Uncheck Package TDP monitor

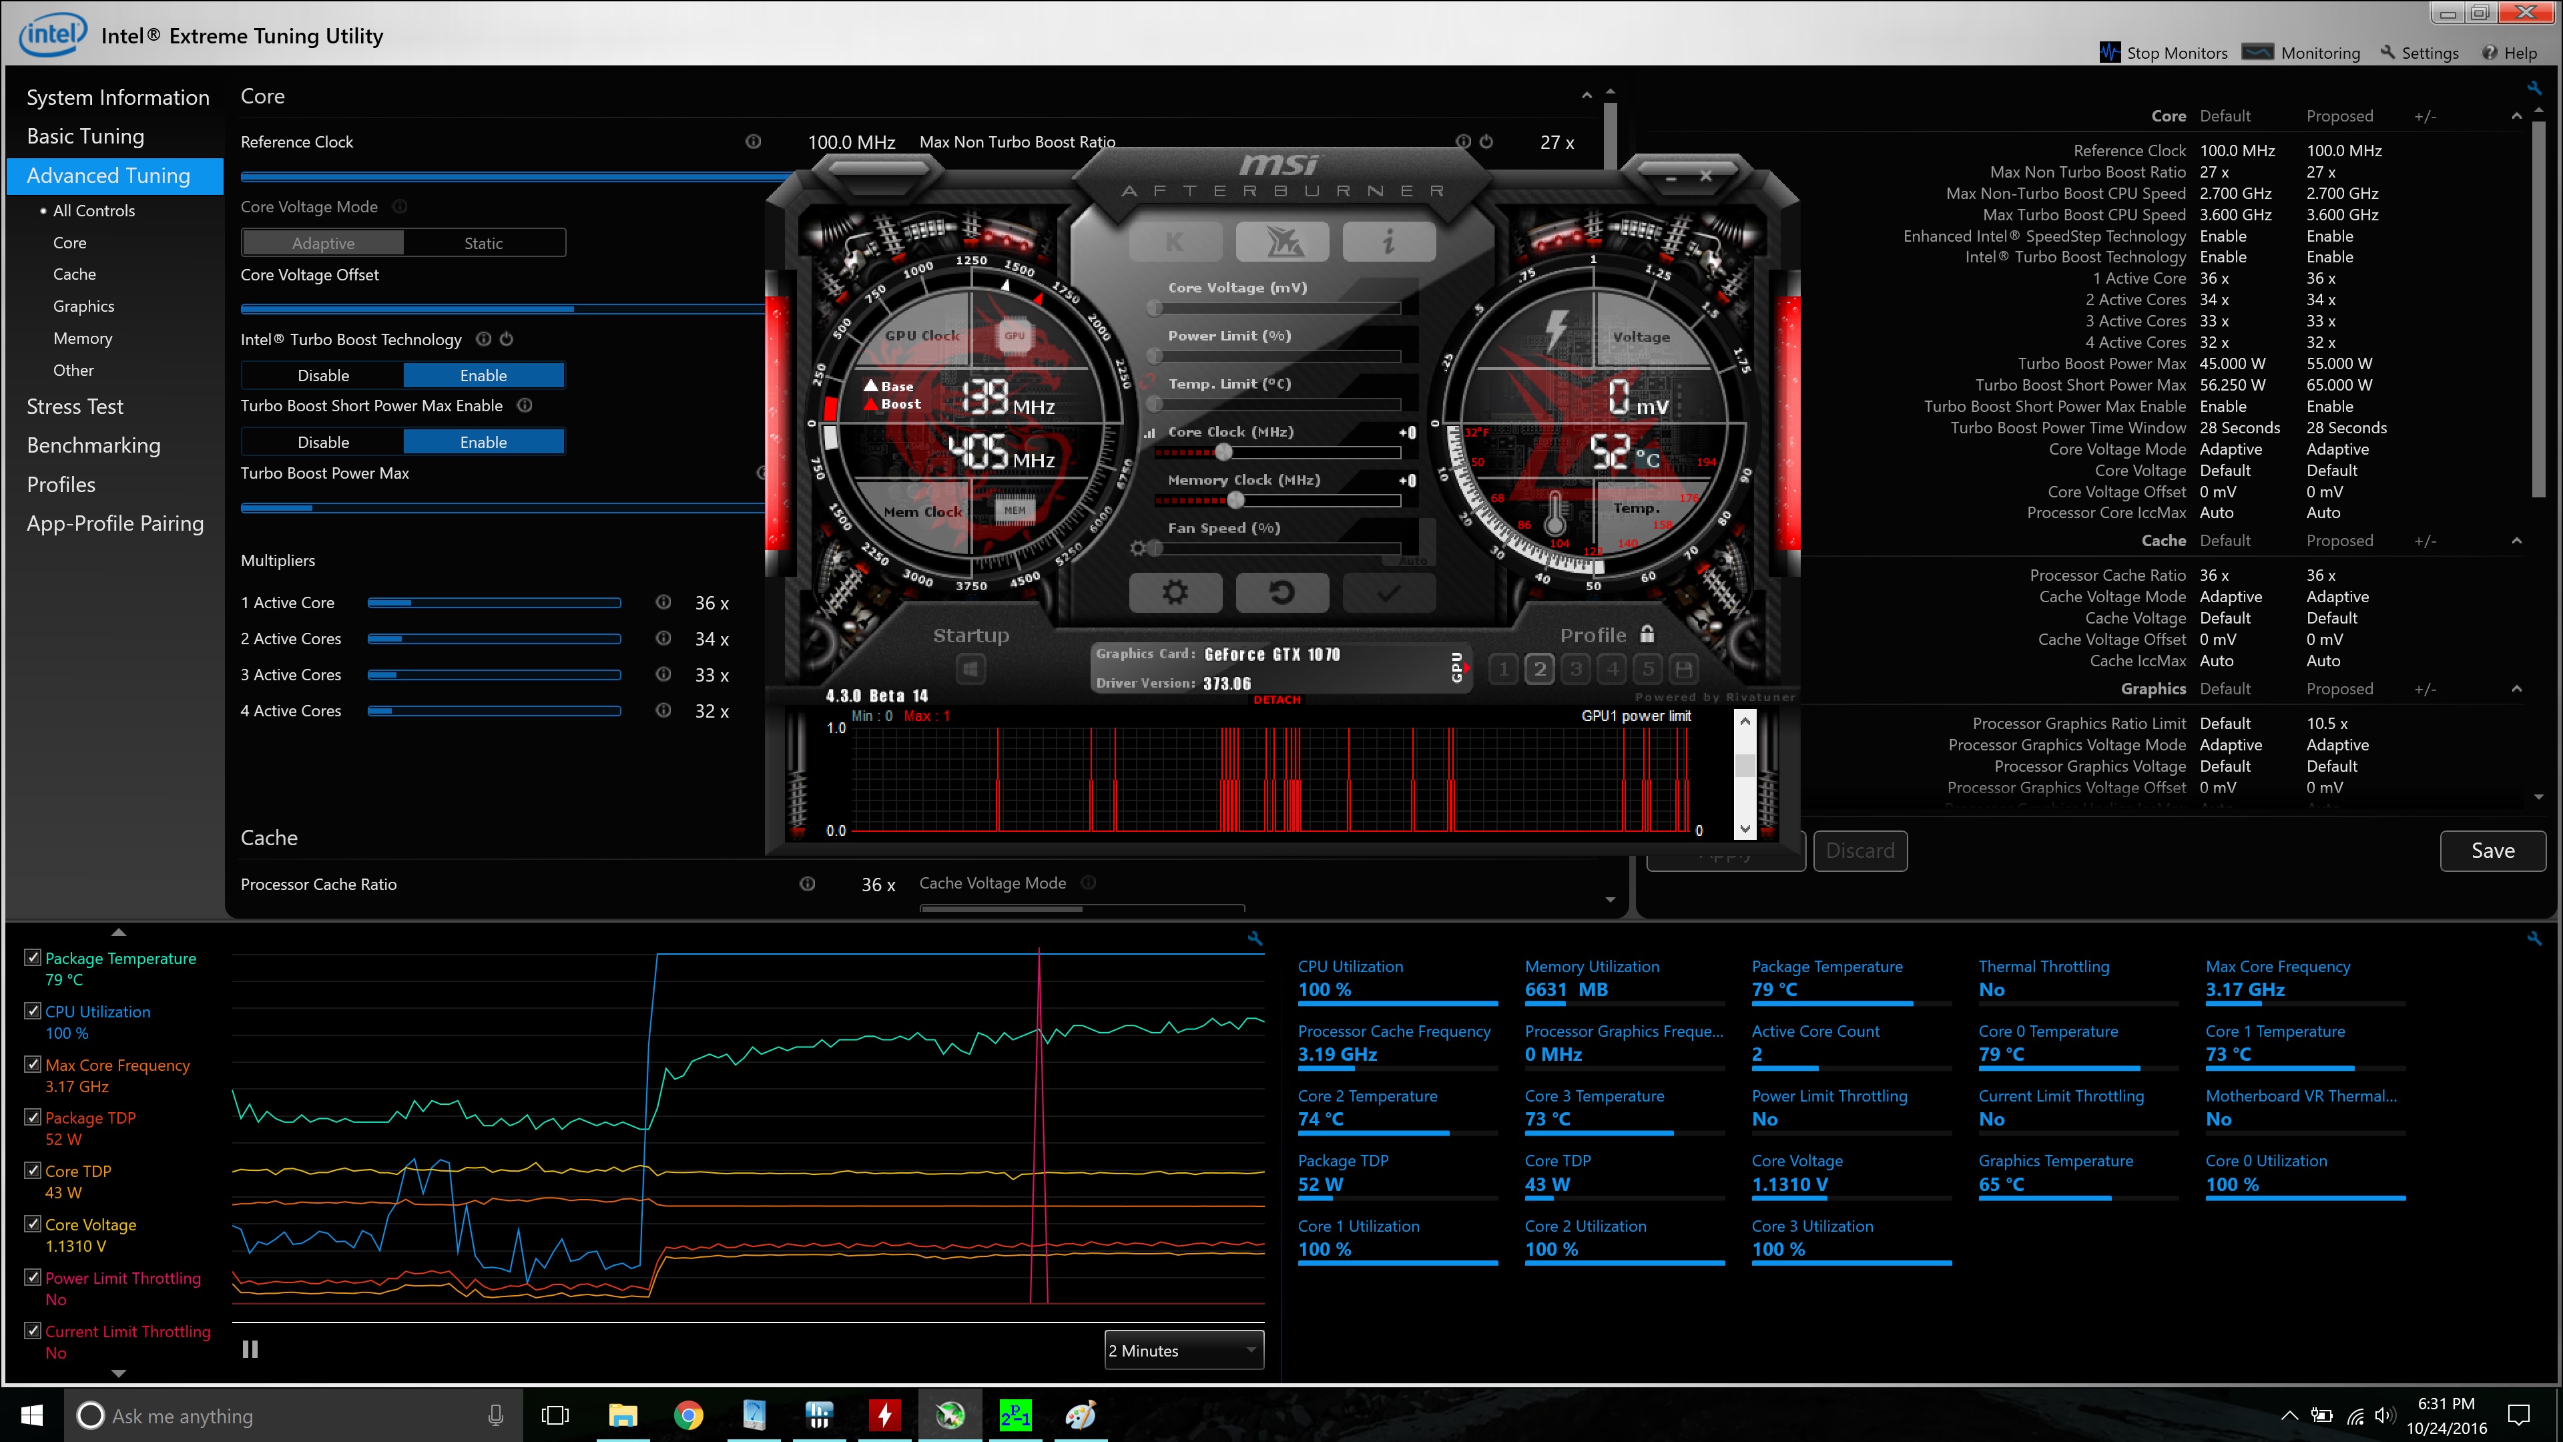(x=33, y=1117)
